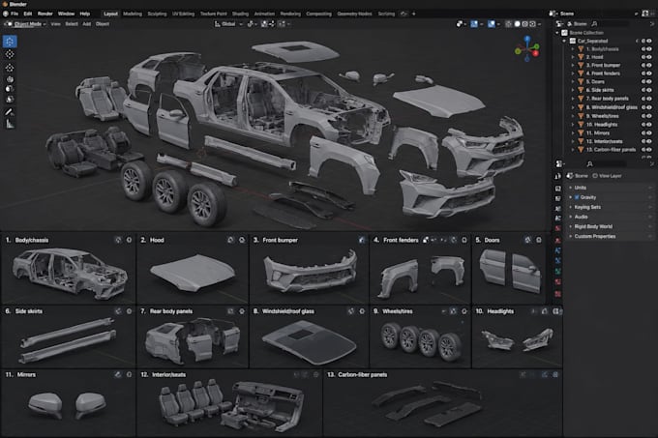
Task: Switch to material preview shading
Action: tap(525, 24)
